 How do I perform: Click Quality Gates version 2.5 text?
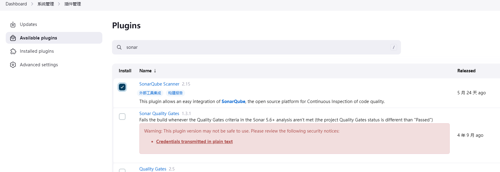point(172,169)
